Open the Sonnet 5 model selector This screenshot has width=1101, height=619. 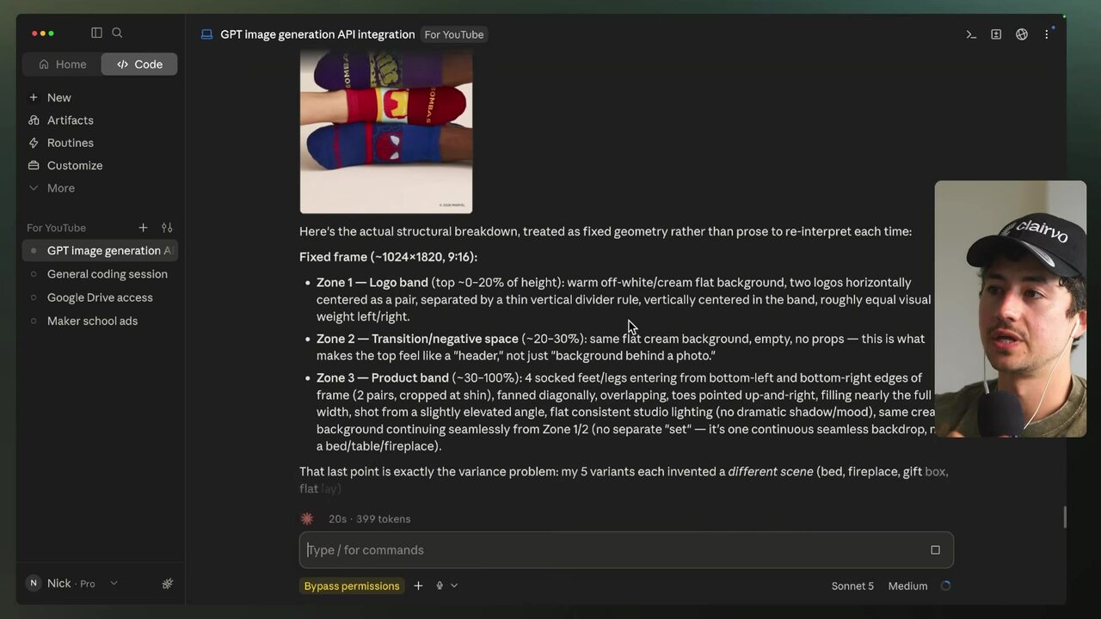pyautogui.click(x=852, y=586)
